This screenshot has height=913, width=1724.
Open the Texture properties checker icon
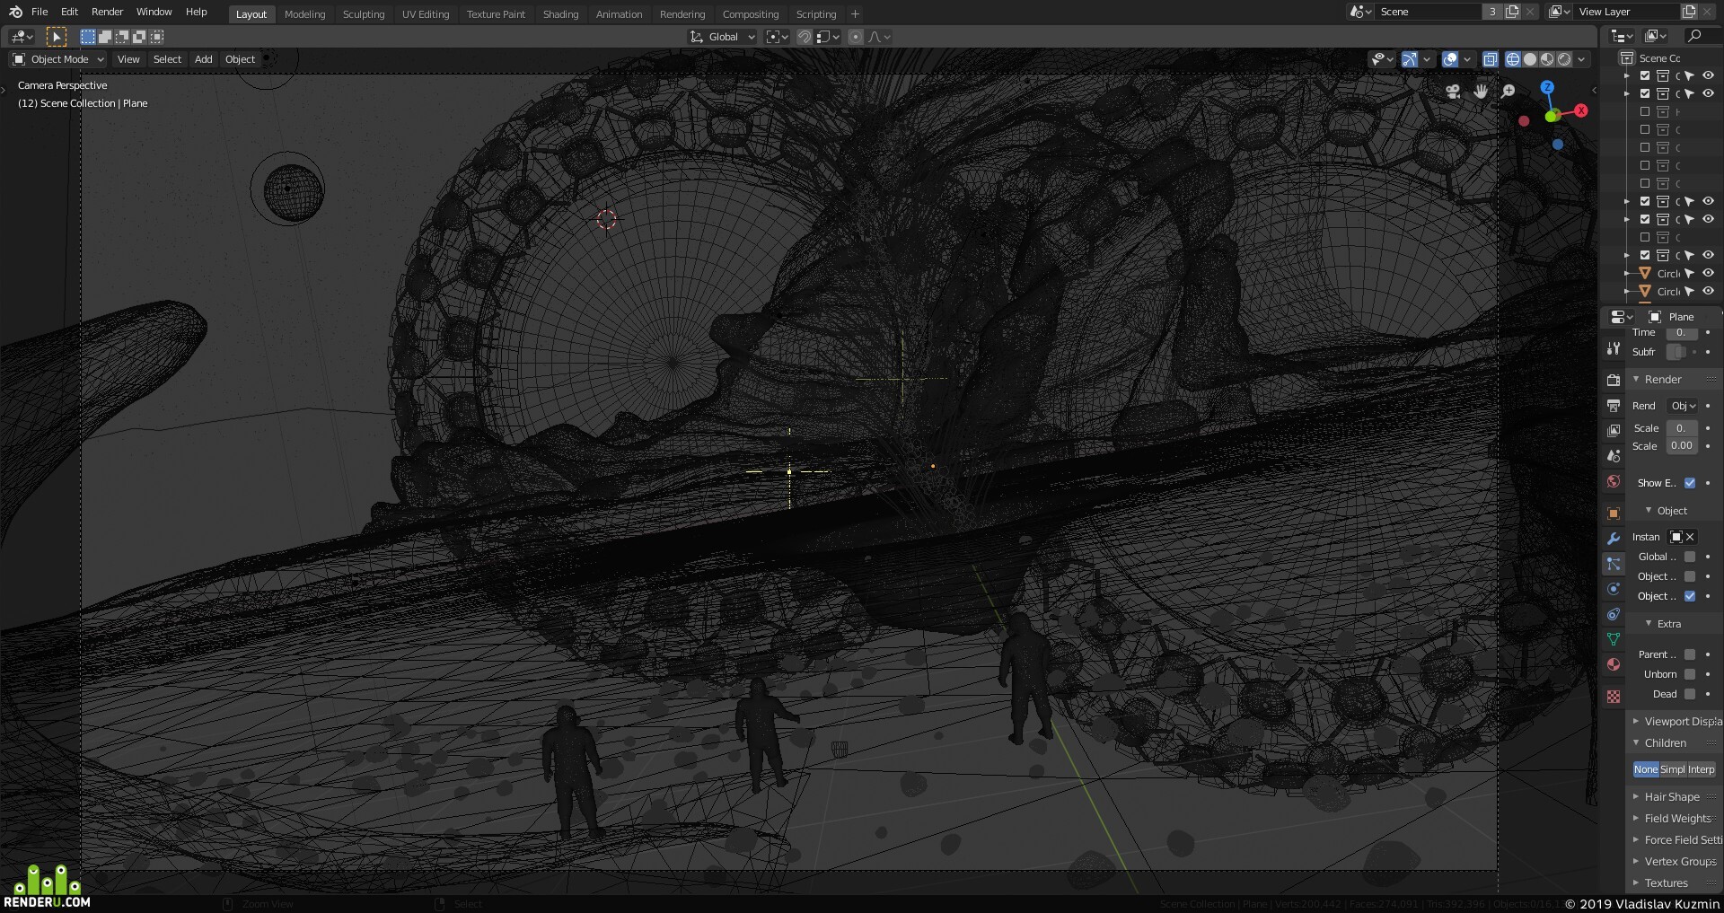1614,697
